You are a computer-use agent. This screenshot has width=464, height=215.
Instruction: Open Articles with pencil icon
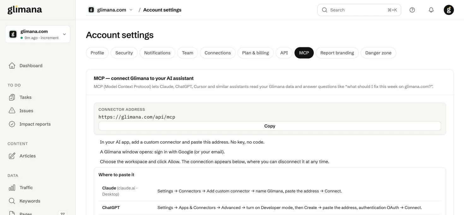[x=12, y=156]
